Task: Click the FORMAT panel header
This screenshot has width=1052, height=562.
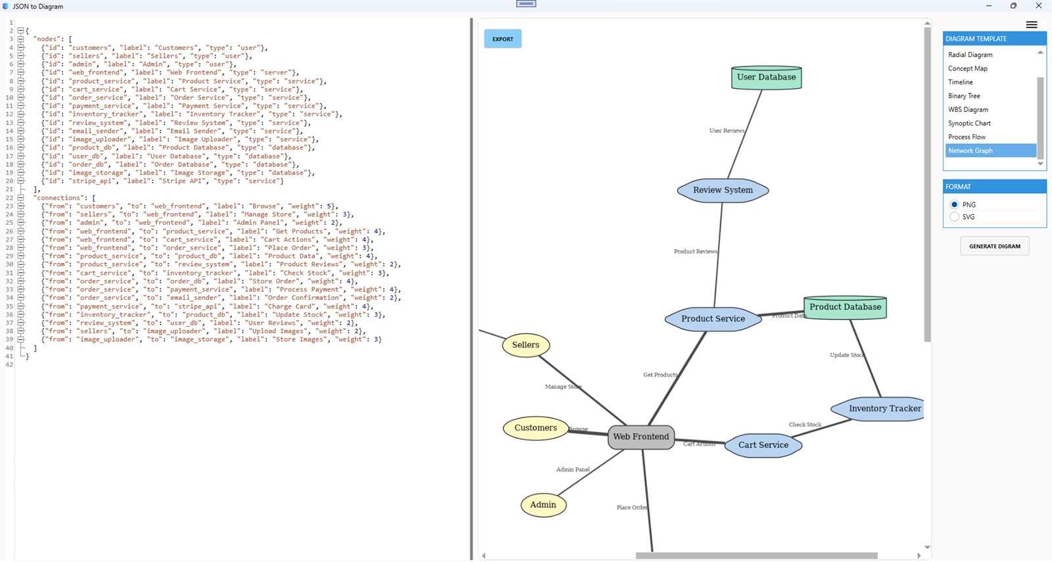Action: [x=995, y=187]
